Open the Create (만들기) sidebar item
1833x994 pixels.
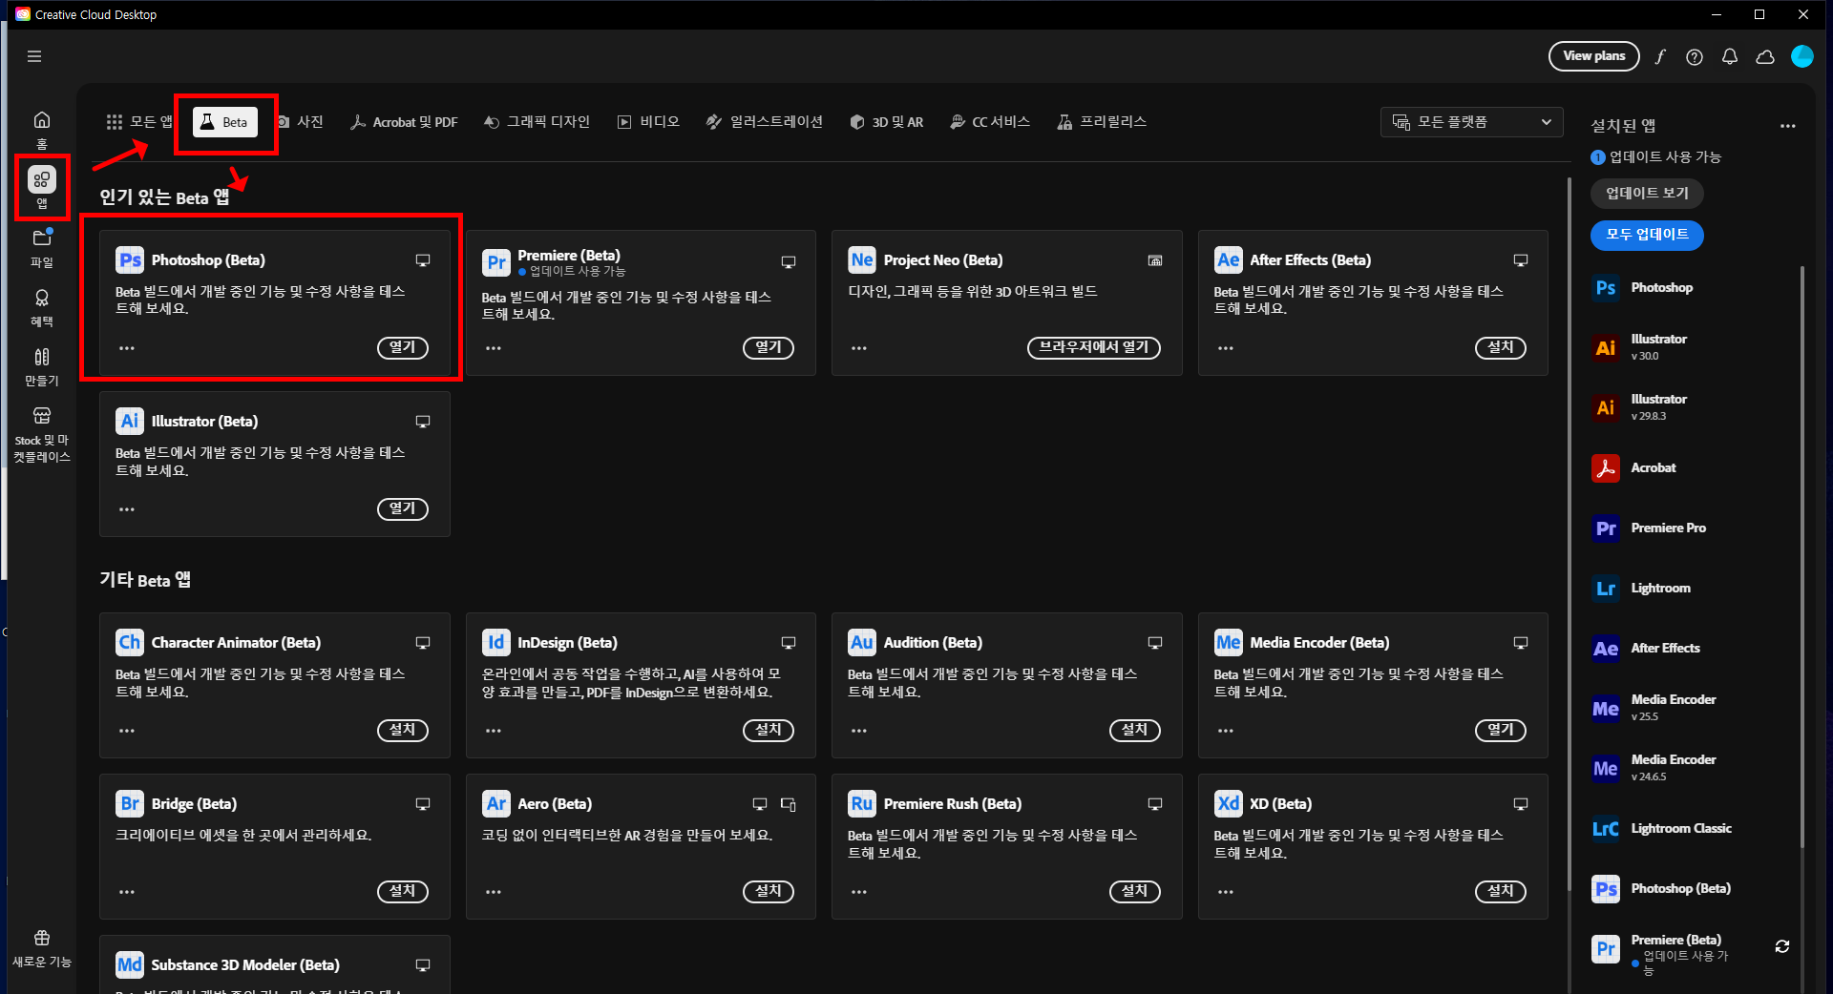[42, 367]
